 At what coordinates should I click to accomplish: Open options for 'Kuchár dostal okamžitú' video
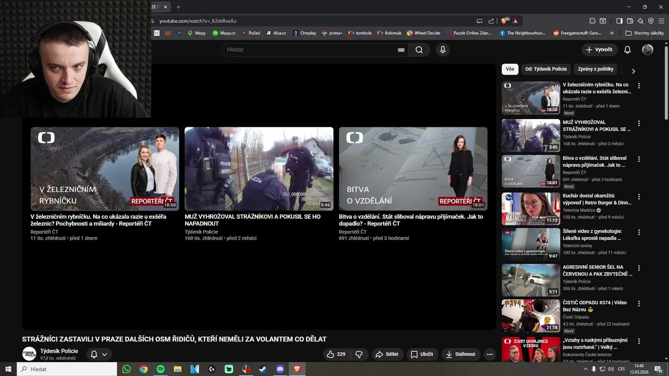click(639, 196)
